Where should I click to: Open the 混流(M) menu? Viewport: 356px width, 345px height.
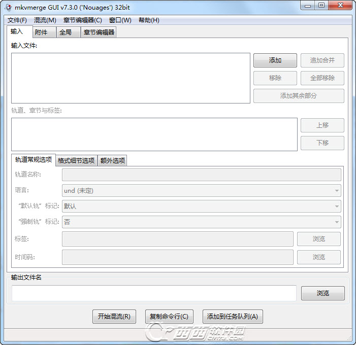click(x=45, y=20)
